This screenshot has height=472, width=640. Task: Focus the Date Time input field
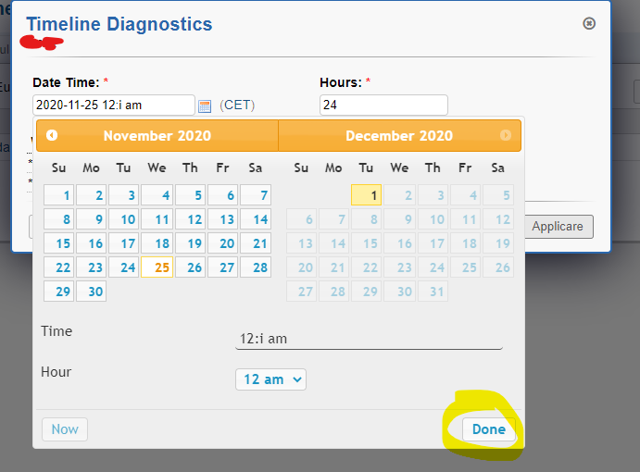(x=113, y=106)
